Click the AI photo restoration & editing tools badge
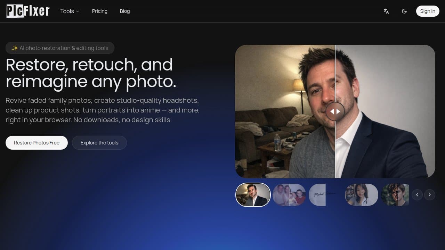445x250 pixels. coord(60,48)
